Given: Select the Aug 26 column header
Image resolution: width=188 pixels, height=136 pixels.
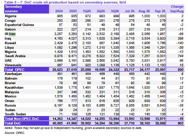Looking at the screenshot, I should coord(144,11).
